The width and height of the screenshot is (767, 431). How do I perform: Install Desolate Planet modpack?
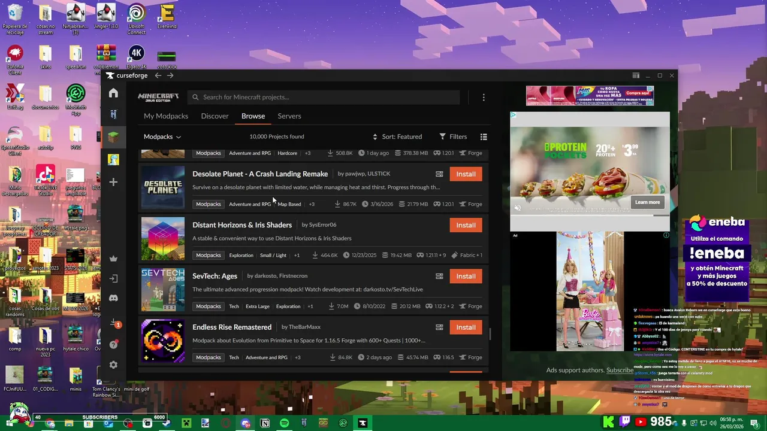466,174
